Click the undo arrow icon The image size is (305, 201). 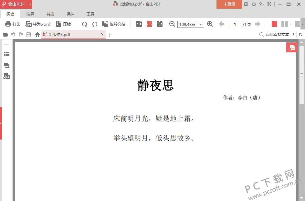pos(13,35)
